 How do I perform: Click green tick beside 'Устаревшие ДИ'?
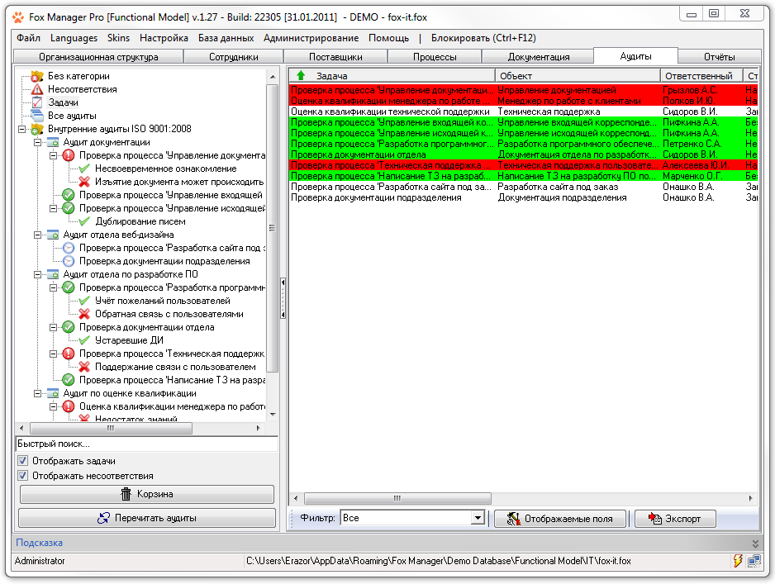point(84,340)
